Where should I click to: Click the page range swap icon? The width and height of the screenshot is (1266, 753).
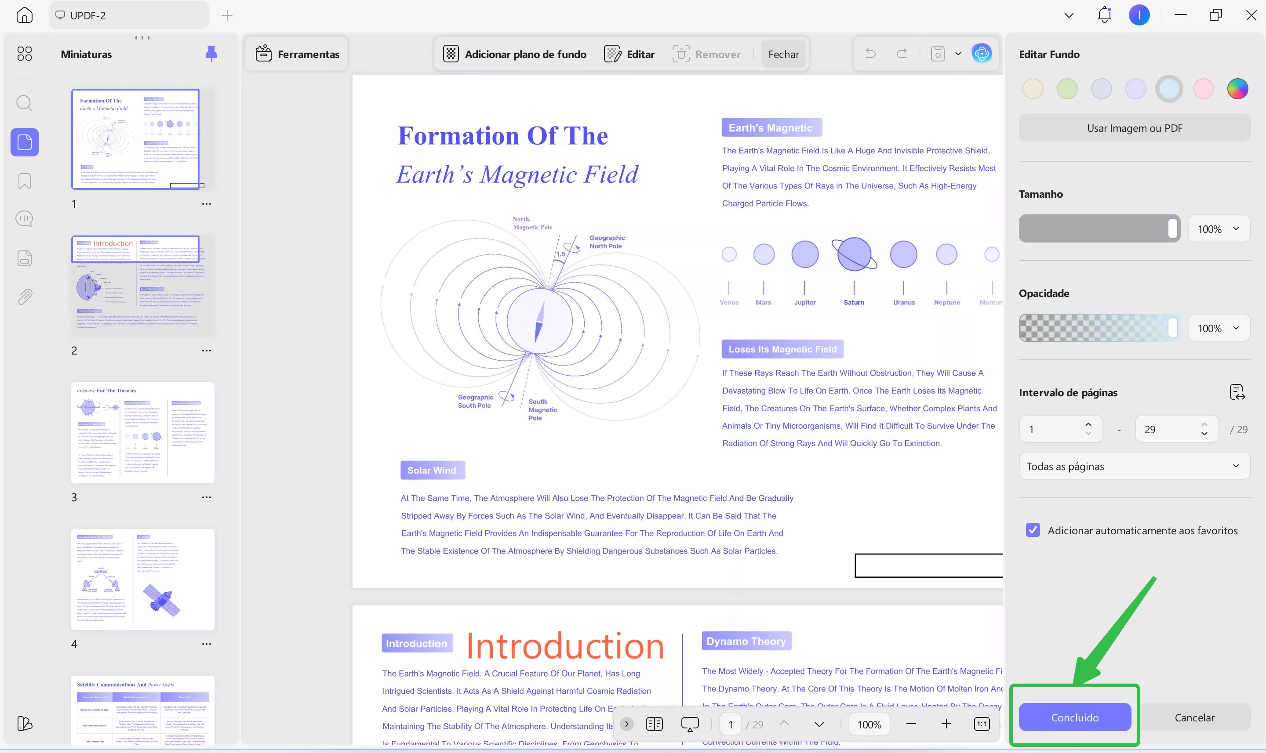[x=1237, y=392]
